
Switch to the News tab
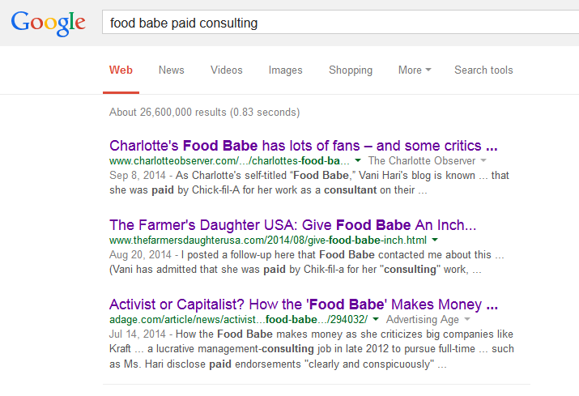pyautogui.click(x=172, y=70)
